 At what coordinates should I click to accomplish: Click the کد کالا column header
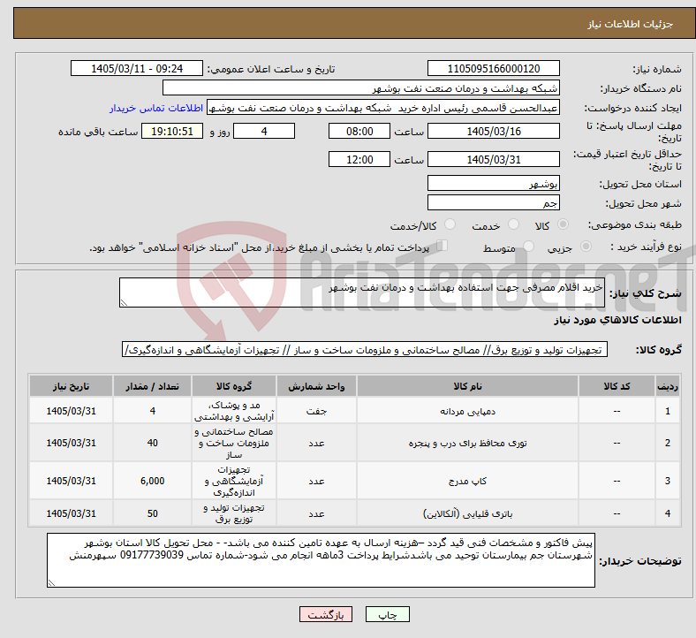click(x=617, y=386)
